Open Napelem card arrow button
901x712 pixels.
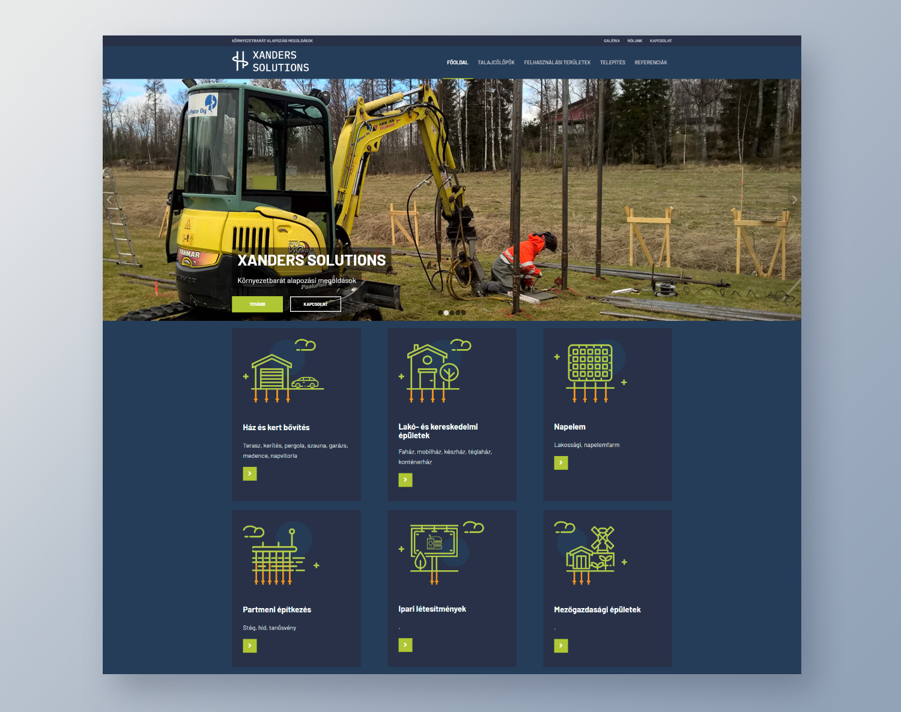(561, 463)
